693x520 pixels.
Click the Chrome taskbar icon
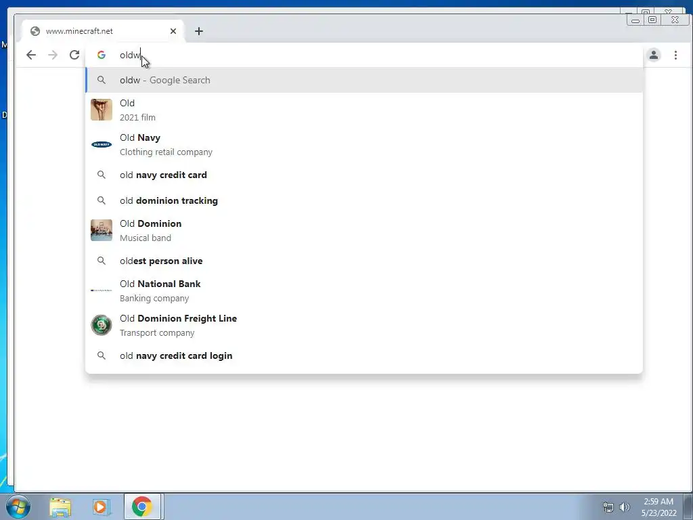pos(142,506)
